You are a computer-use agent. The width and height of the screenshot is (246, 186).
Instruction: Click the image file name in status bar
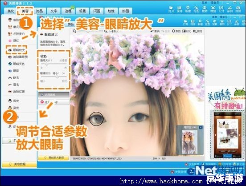pyautogui.click(x=97, y=158)
